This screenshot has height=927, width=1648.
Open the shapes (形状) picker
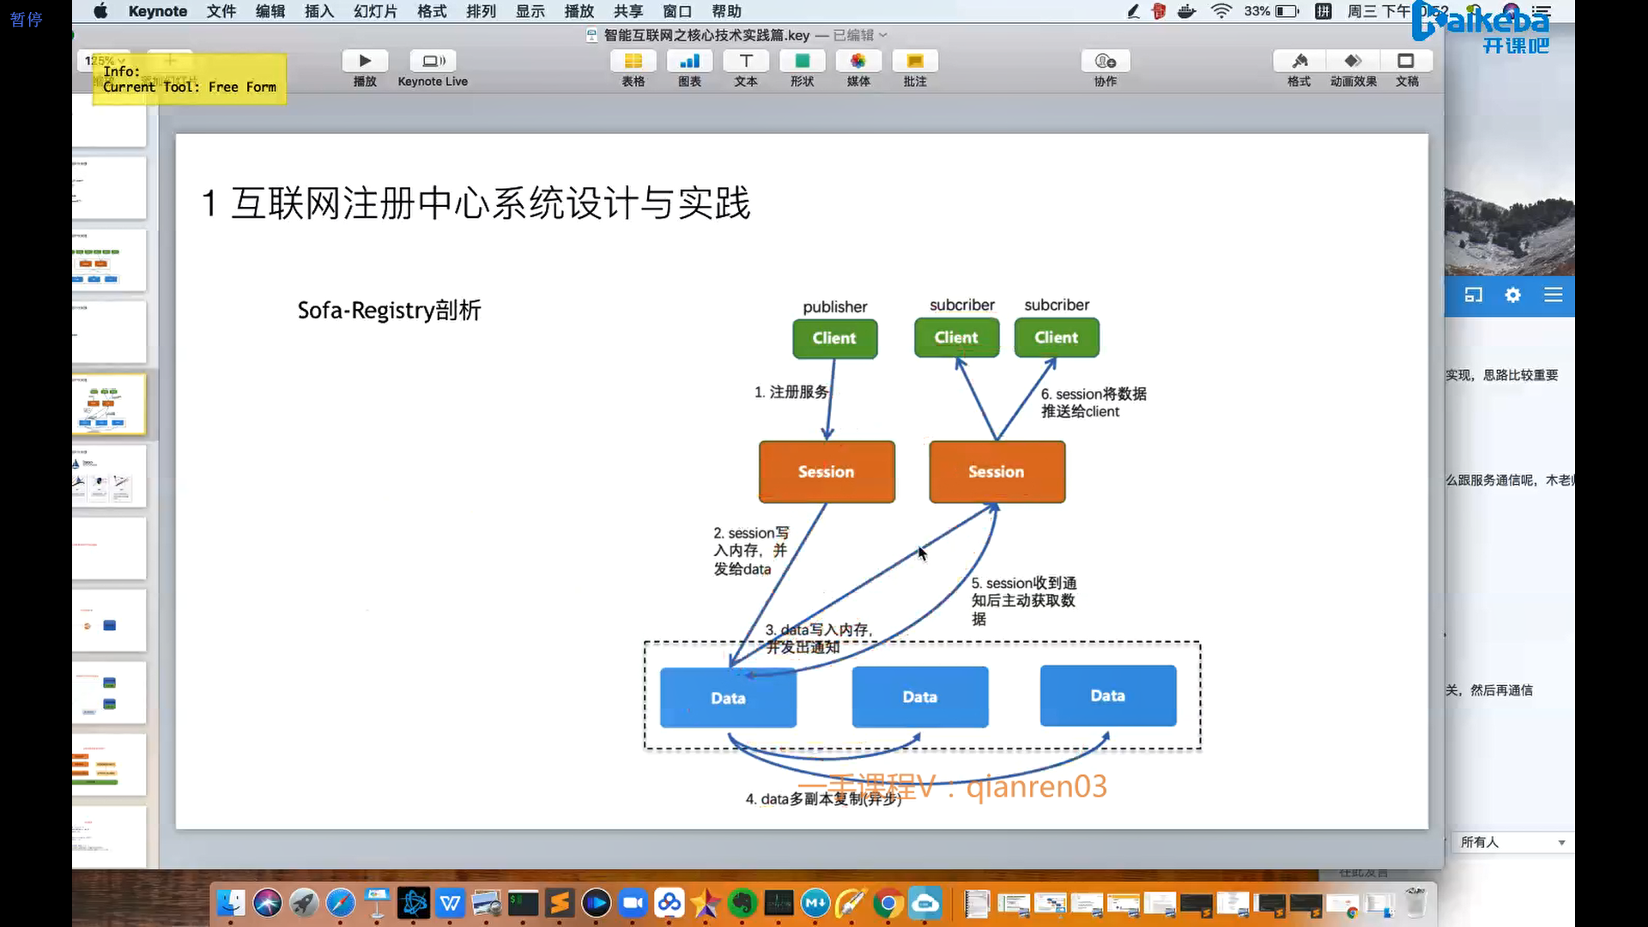pos(802,61)
